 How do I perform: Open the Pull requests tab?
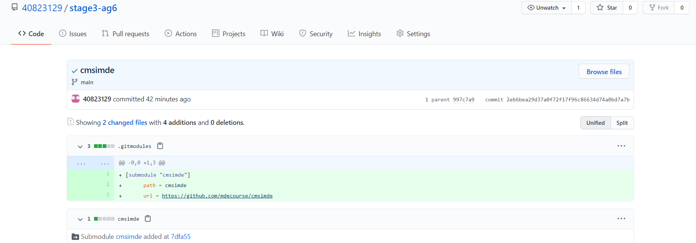tap(126, 34)
